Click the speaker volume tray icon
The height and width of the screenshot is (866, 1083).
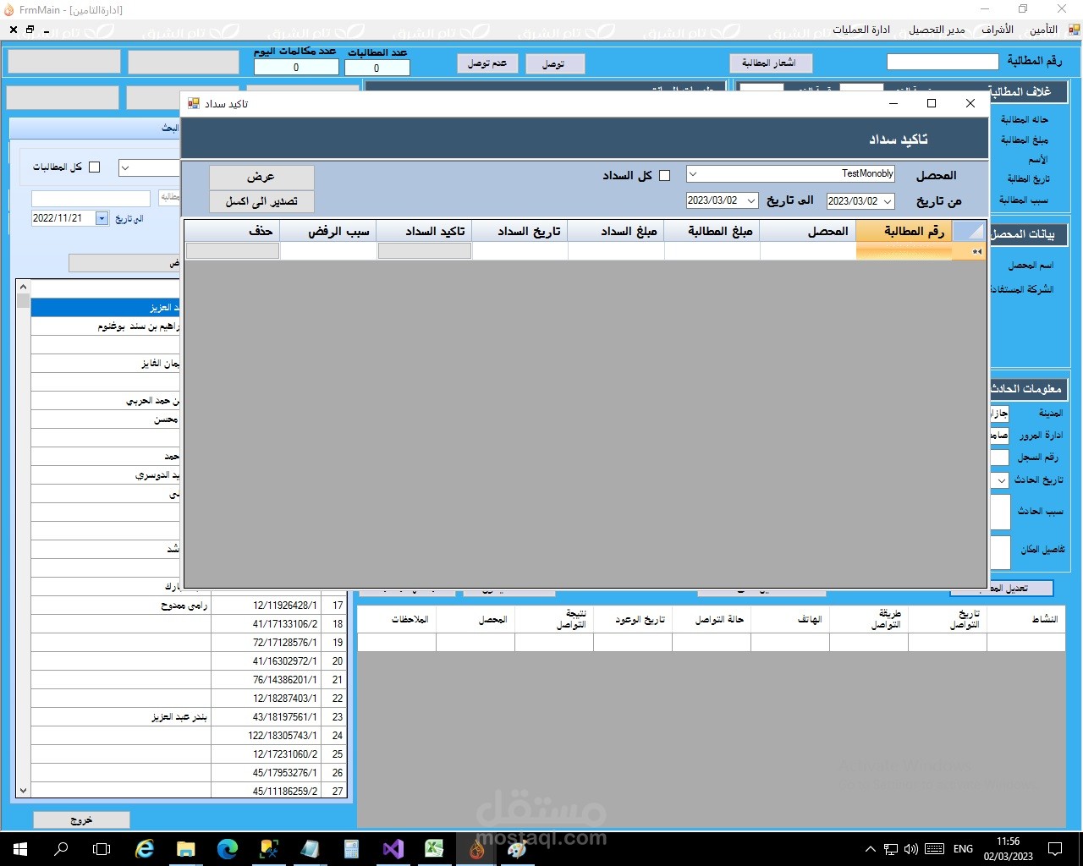tap(911, 849)
